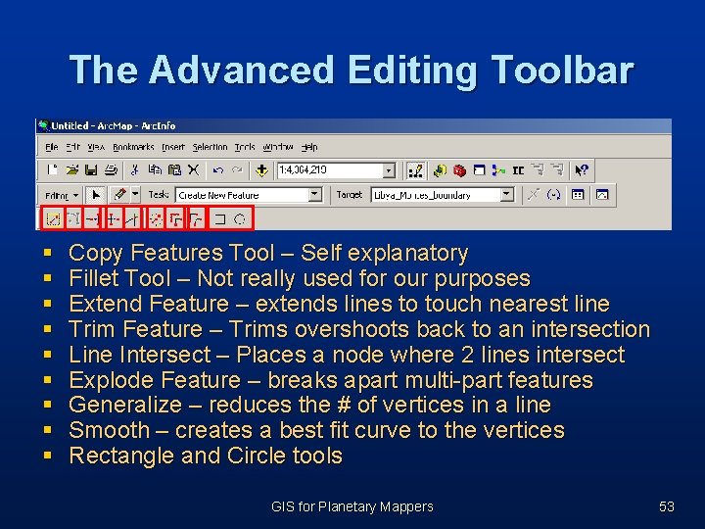705x529 pixels.
Task: Launch ArcCatalog from the toolbar
Action: tap(440, 170)
